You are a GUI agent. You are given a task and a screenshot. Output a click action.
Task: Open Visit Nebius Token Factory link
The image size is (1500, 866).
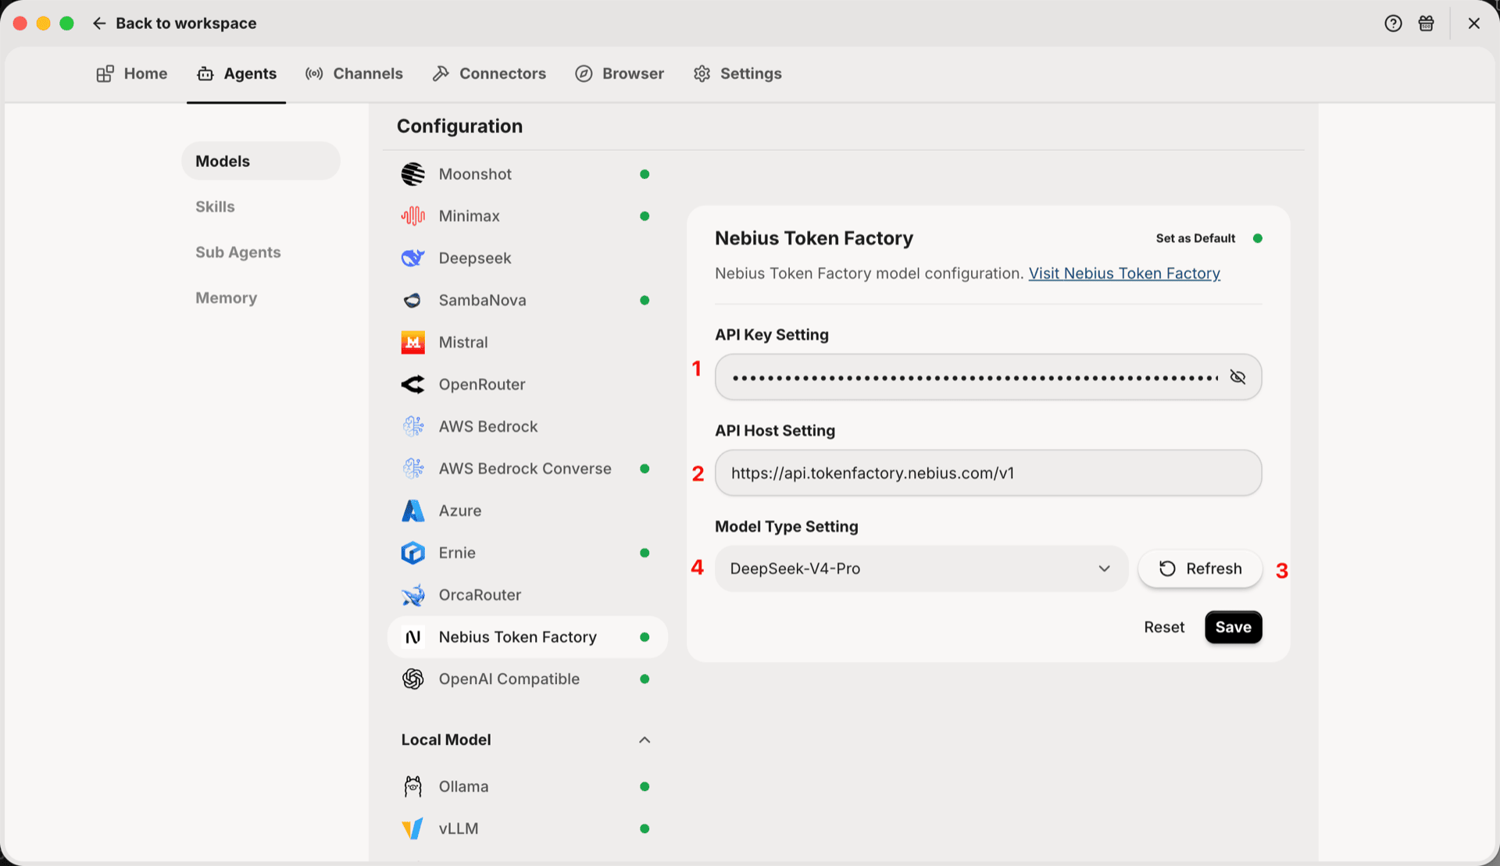(x=1124, y=273)
